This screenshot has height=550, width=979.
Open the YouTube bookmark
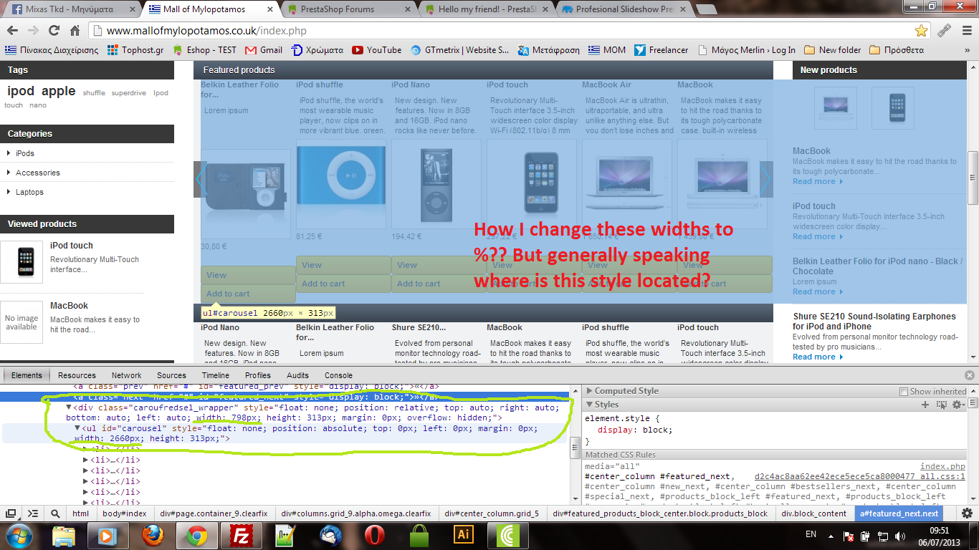coord(377,50)
